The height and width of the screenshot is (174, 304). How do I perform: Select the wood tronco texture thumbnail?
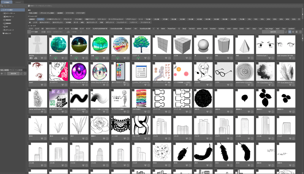[x=244, y=72]
